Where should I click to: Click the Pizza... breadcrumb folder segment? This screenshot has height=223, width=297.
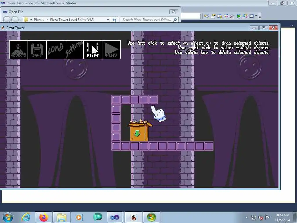pos(39,20)
